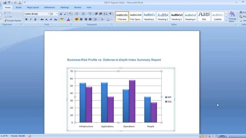Open the References tab
246x138 pixels.
coord(50,7)
